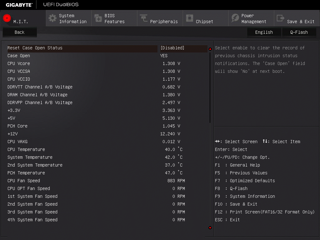Click the 1st System Fan Speed label
The width and height of the screenshot is (320, 240).
pos(32,196)
